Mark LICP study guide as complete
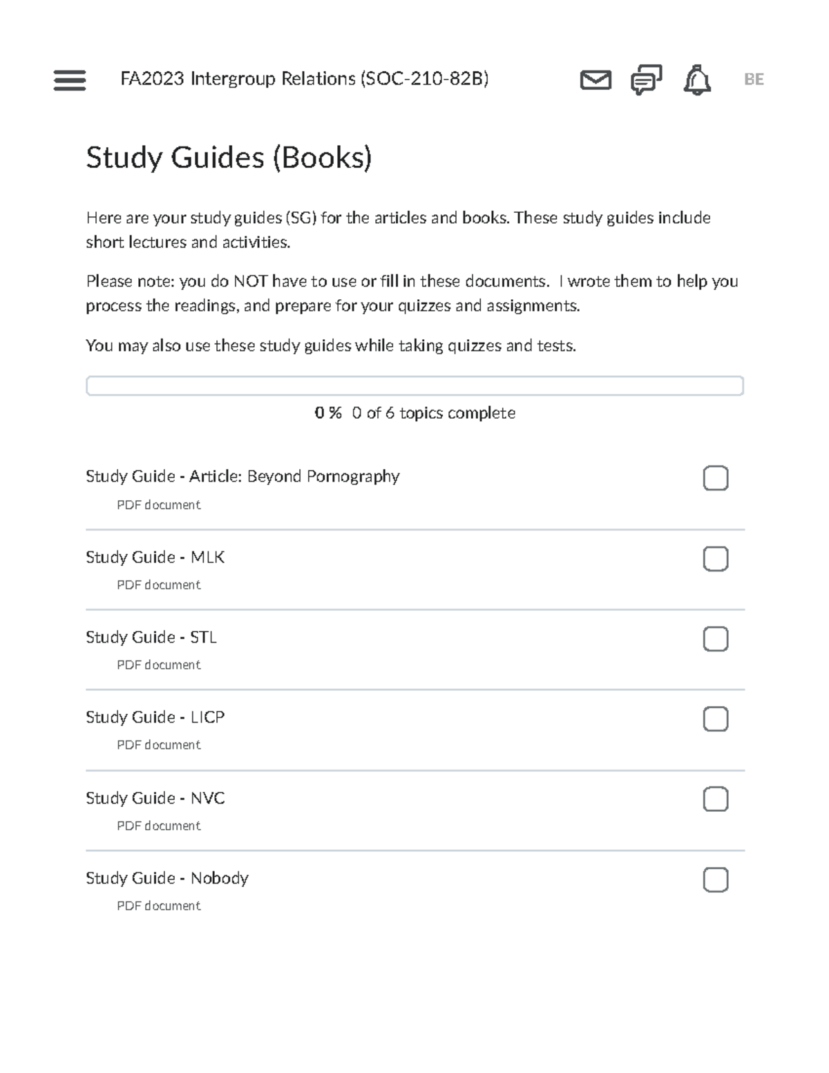The height and width of the screenshot is (1073, 829). [x=715, y=719]
